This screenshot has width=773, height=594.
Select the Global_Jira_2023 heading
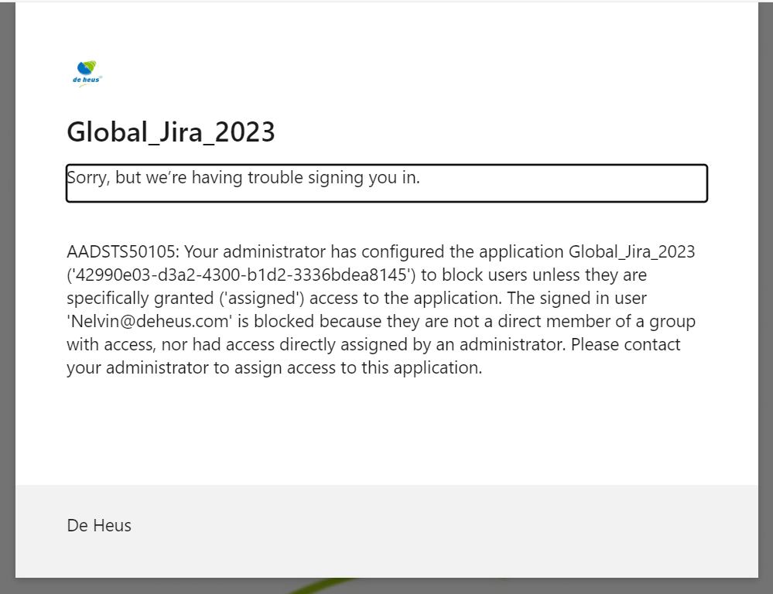(170, 132)
